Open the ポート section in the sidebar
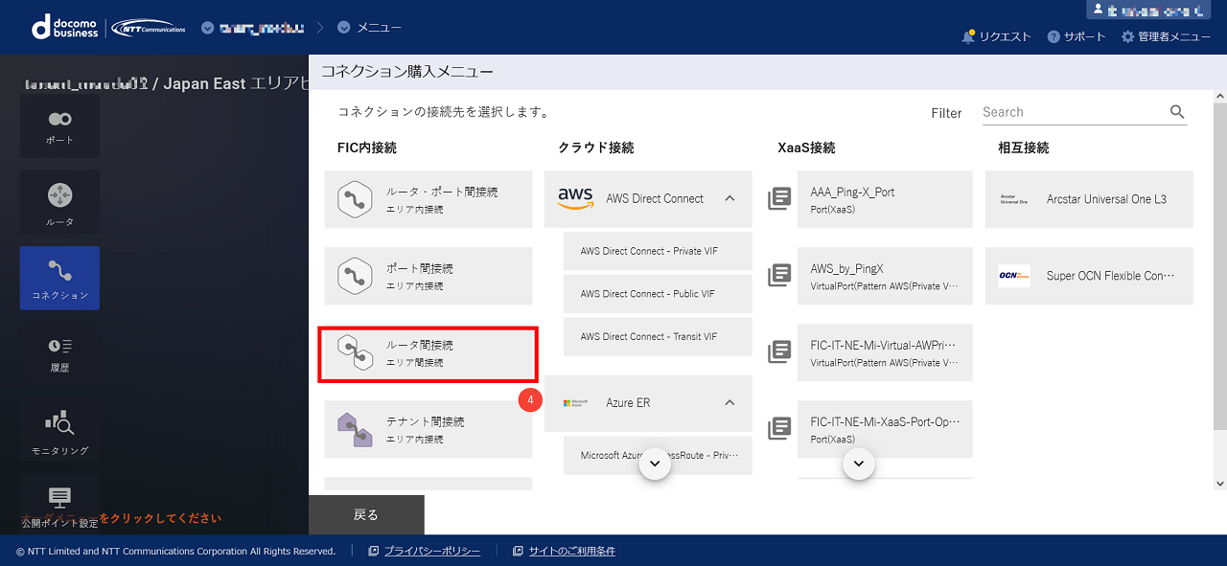The width and height of the screenshot is (1227, 566). pos(59,126)
